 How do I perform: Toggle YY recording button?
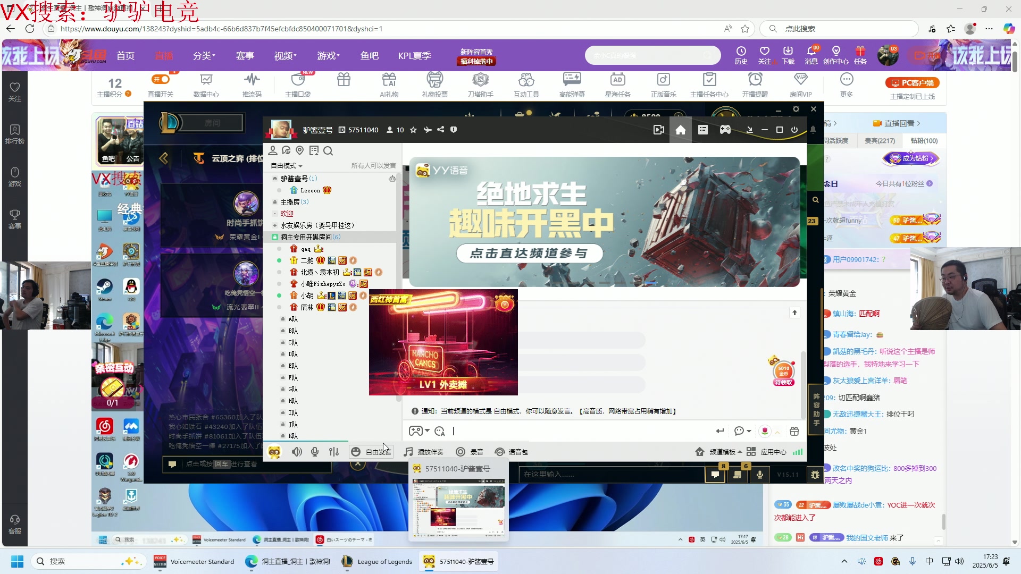[470, 452]
